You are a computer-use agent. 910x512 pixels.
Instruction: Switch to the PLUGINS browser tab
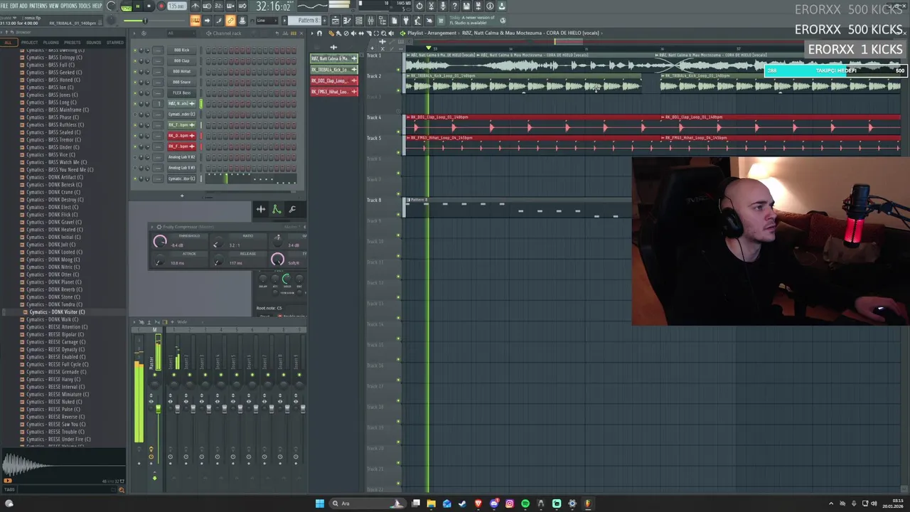(x=51, y=42)
